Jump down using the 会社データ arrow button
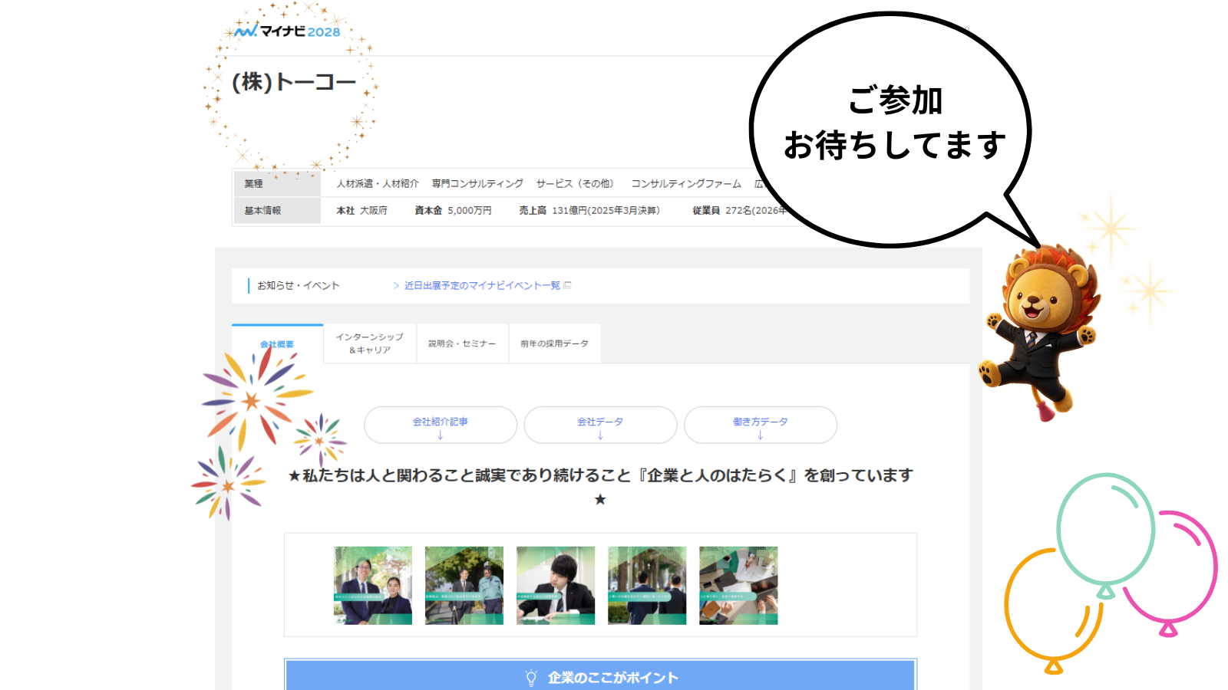 (x=600, y=425)
